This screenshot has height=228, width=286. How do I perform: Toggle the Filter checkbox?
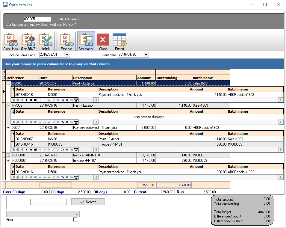click(x=75, y=220)
